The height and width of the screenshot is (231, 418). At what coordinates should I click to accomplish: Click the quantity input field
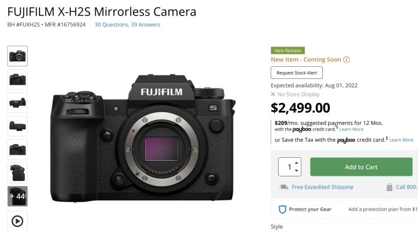click(290, 167)
